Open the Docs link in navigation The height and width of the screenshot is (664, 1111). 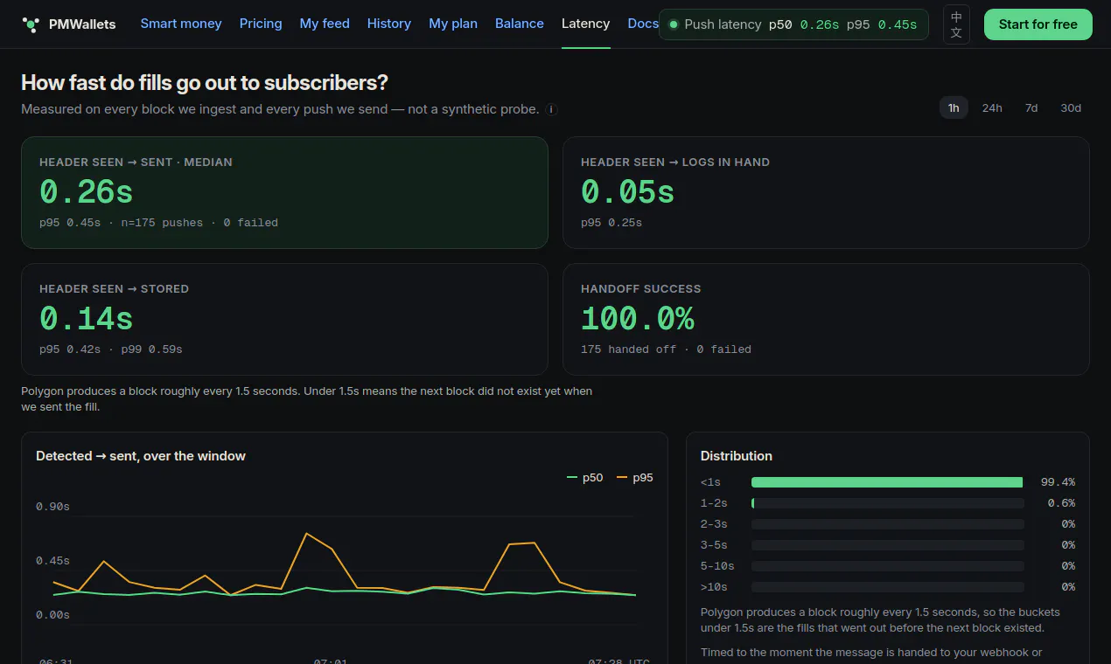tap(643, 24)
